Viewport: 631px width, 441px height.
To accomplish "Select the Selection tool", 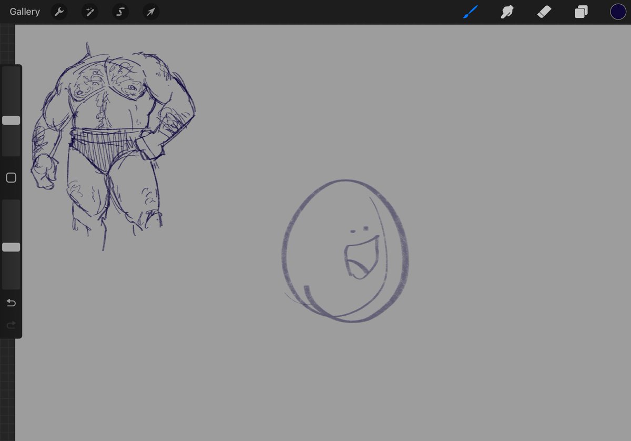I will [x=120, y=11].
